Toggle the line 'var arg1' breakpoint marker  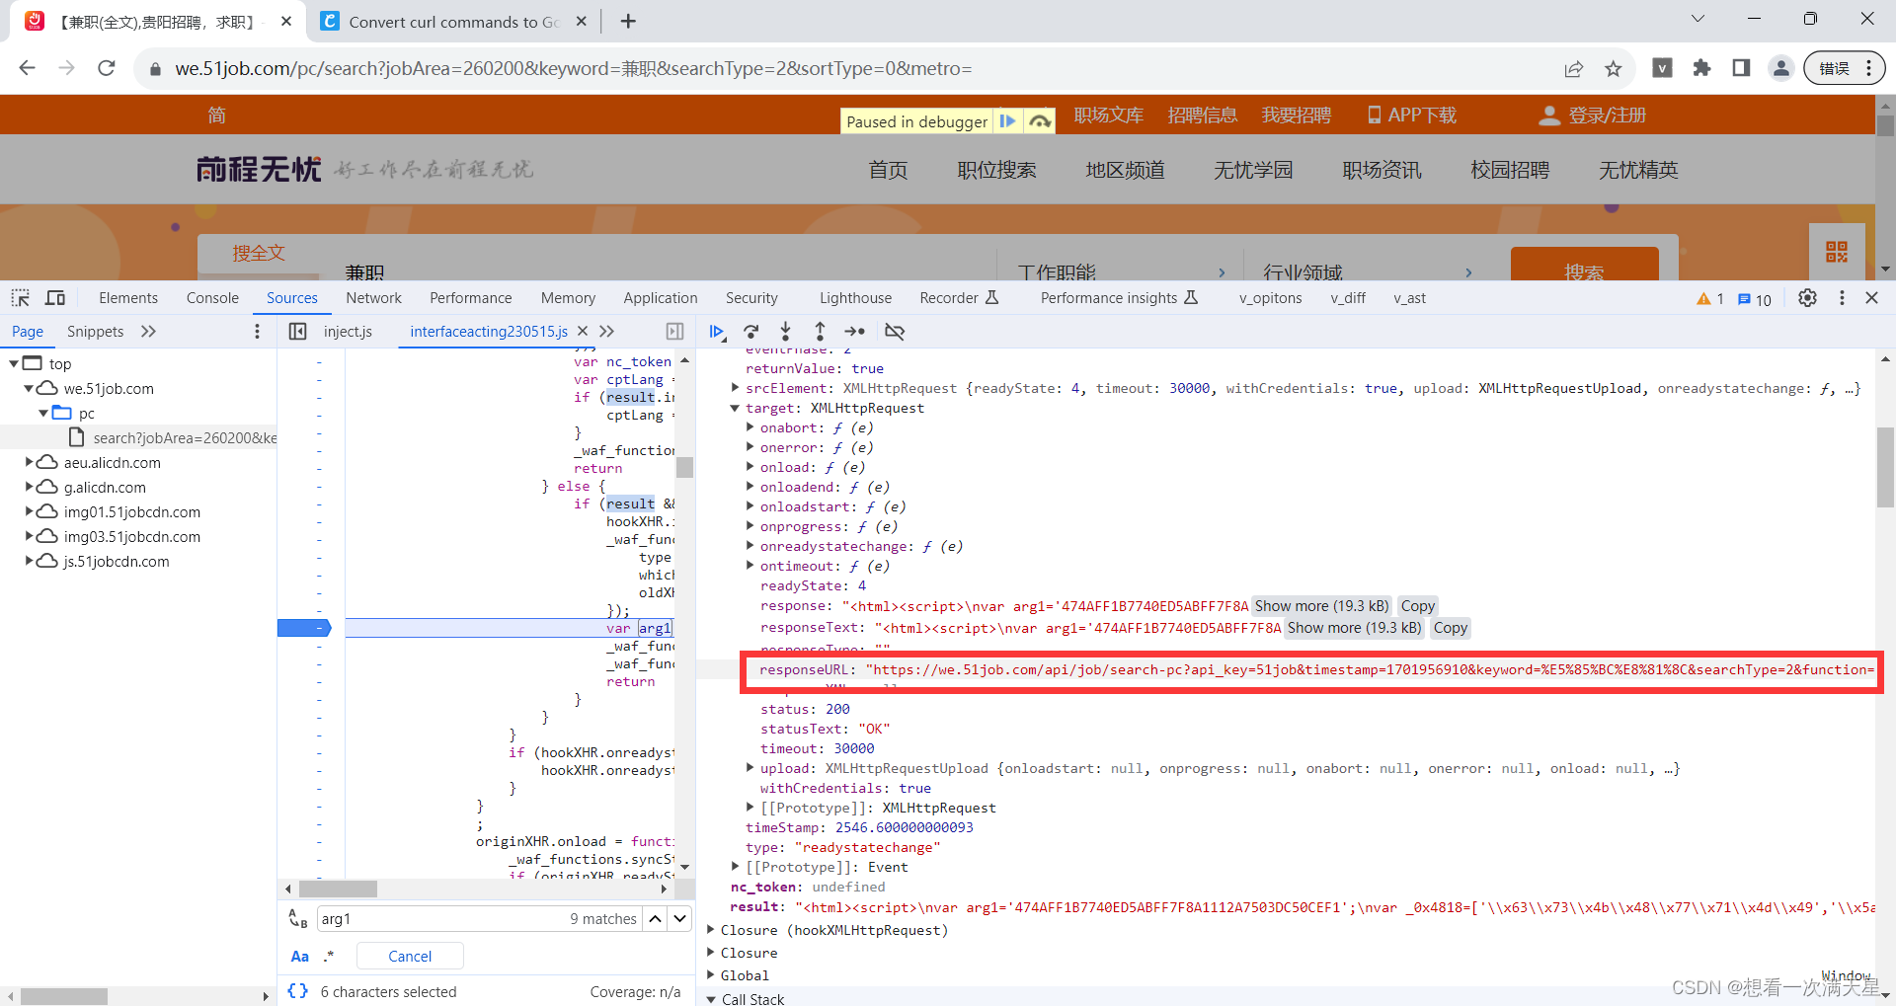point(304,628)
